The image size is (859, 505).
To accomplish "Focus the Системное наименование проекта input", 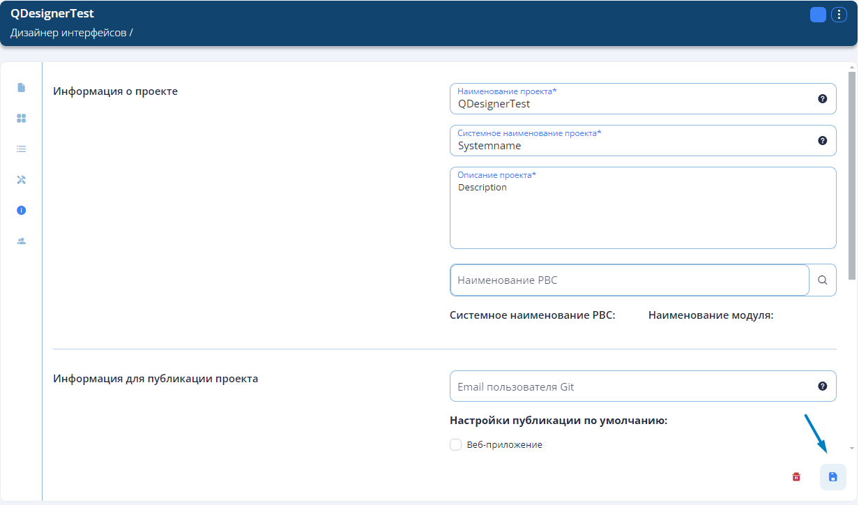I will click(x=643, y=141).
